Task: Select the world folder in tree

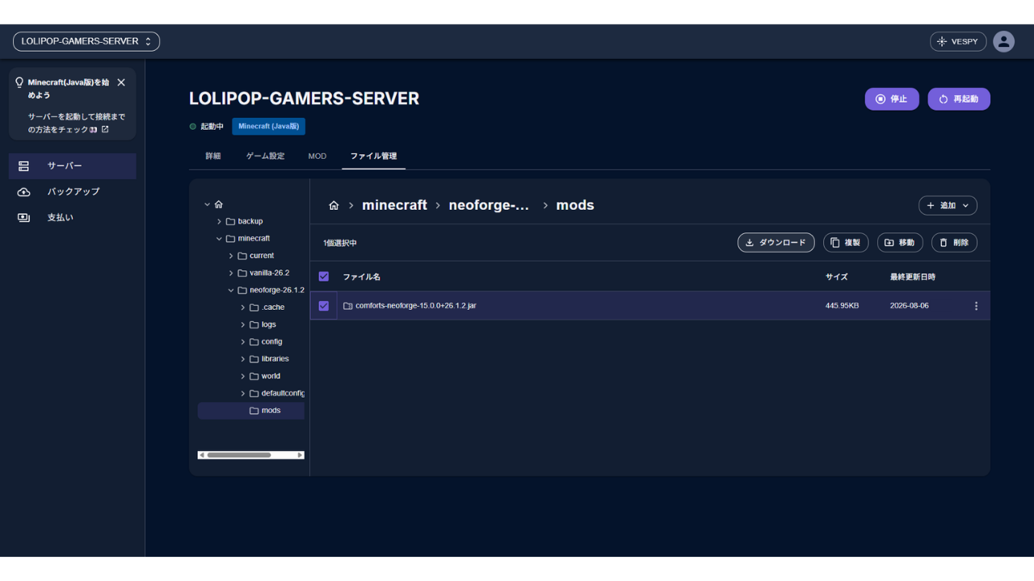Action: (x=265, y=376)
